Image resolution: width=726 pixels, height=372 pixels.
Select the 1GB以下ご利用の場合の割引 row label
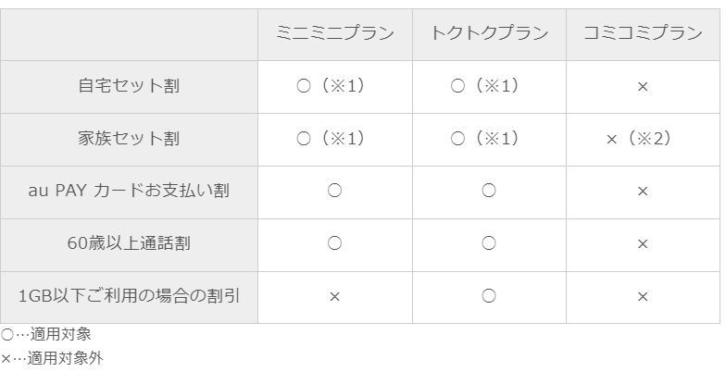(x=129, y=297)
